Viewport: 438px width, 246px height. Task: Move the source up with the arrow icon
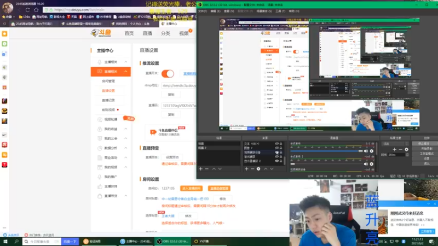[x=266, y=169]
